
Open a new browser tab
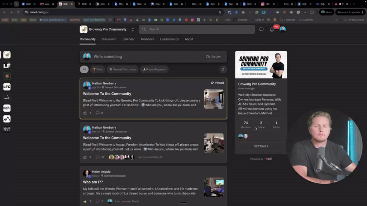pos(354,4)
